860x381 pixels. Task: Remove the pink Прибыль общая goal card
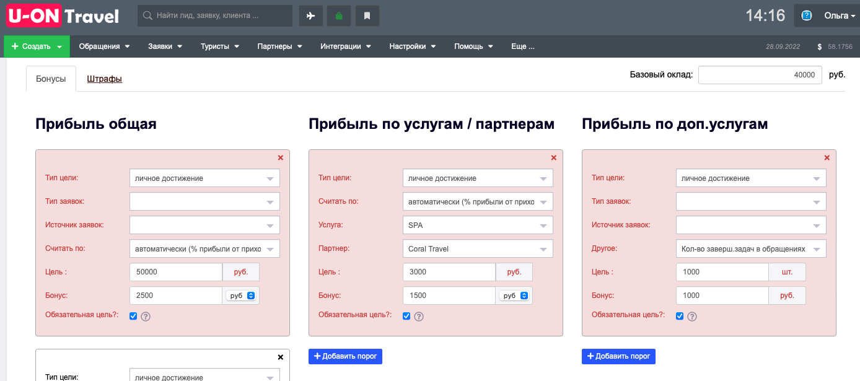[281, 158]
